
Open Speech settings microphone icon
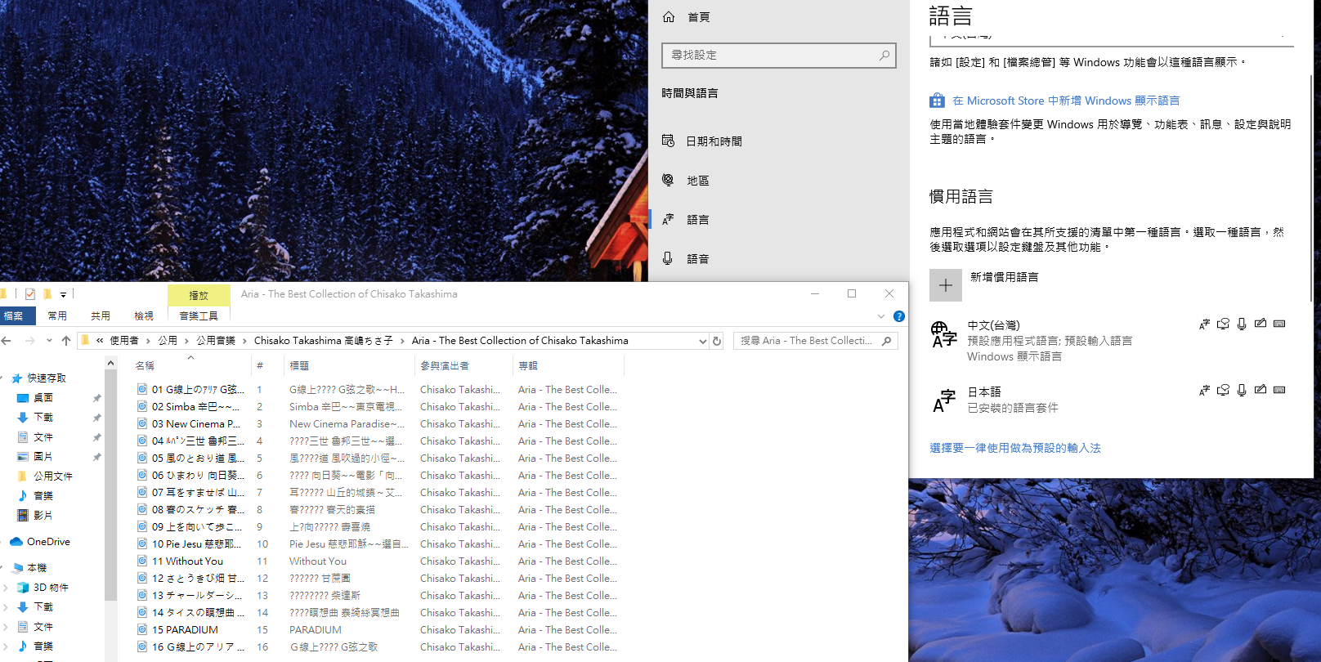668,258
